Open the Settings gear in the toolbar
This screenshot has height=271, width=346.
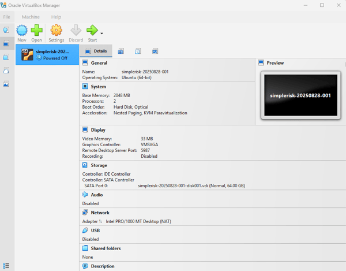tap(56, 33)
